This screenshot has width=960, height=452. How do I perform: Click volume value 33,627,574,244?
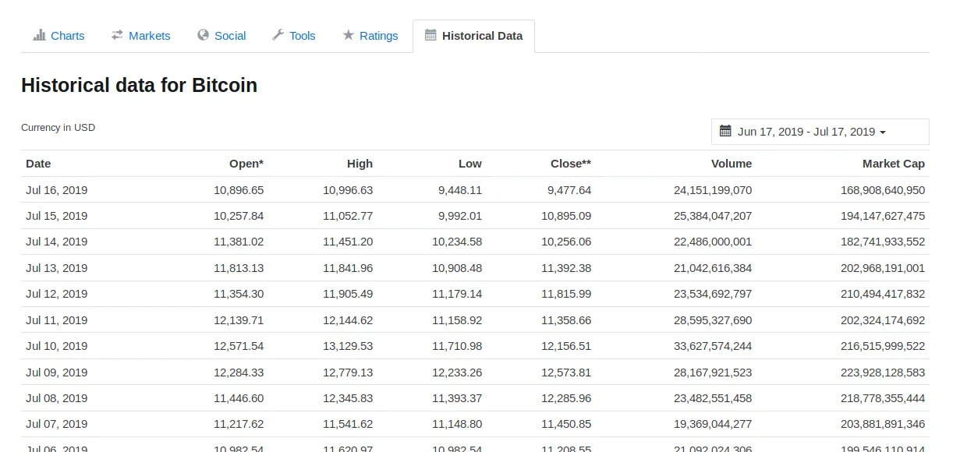click(713, 346)
